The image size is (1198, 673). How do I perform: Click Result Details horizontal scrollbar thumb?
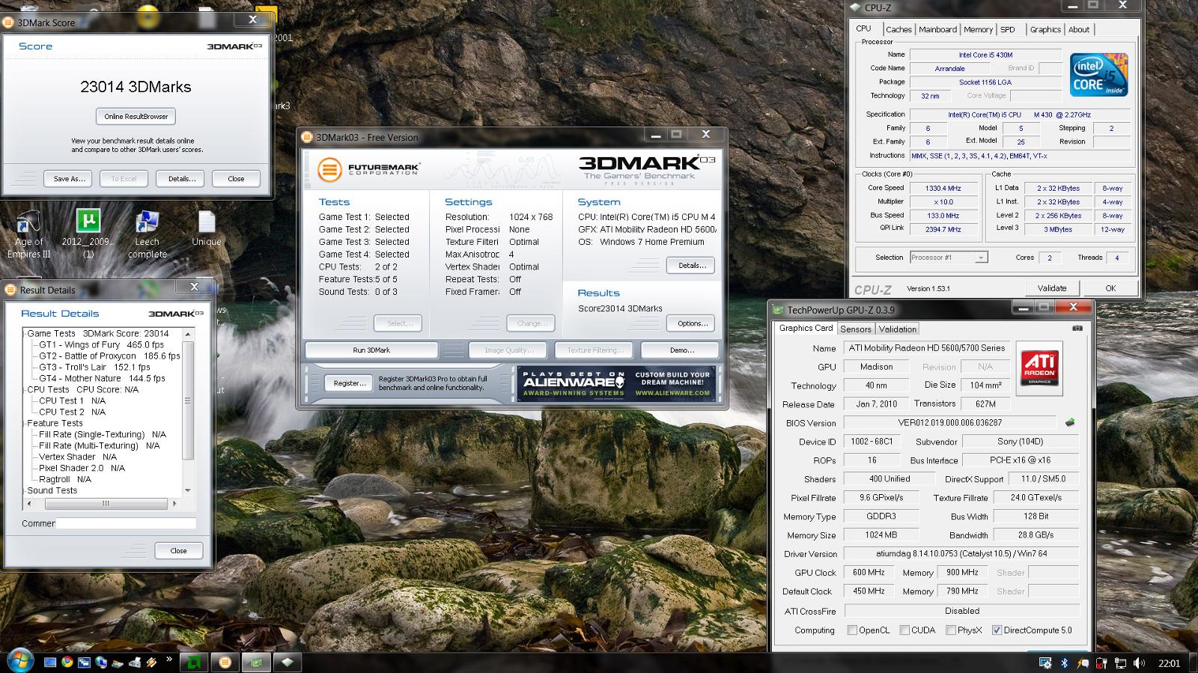pyautogui.click(x=106, y=504)
